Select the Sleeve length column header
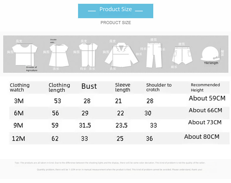Screen dimensions: 231x183 pos(123,87)
